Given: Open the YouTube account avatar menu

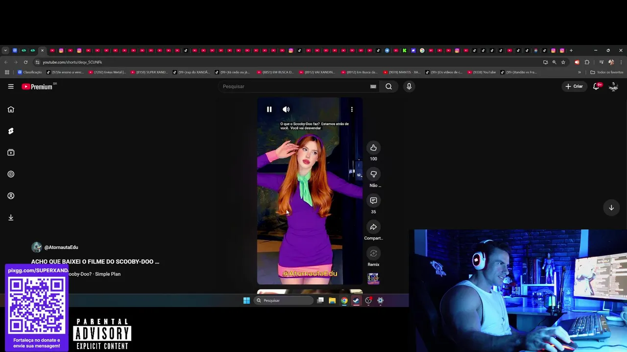Looking at the screenshot, I should click(x=613, y=87).
